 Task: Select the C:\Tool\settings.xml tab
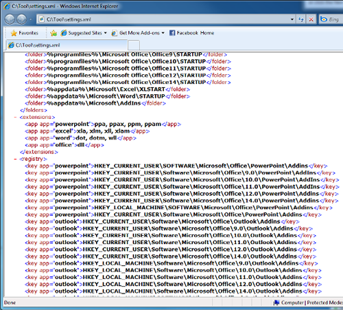tap(67, 45)
